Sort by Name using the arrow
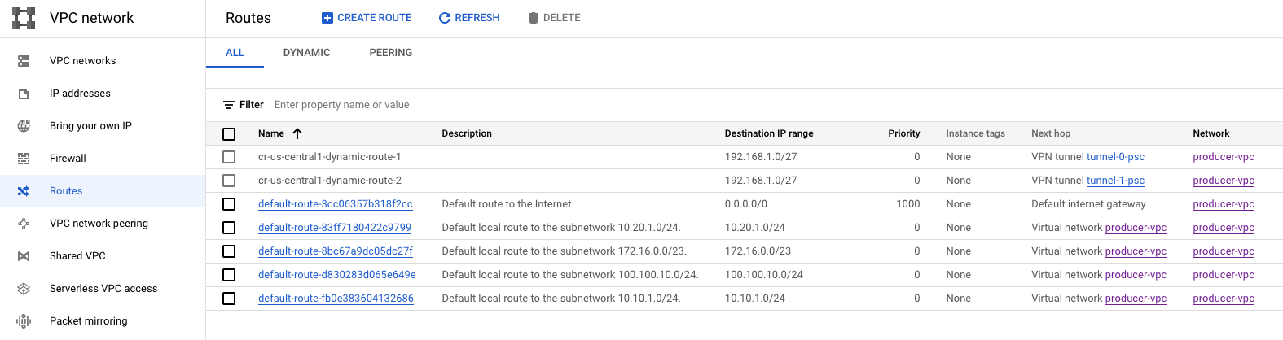 (x=297, y=133)
